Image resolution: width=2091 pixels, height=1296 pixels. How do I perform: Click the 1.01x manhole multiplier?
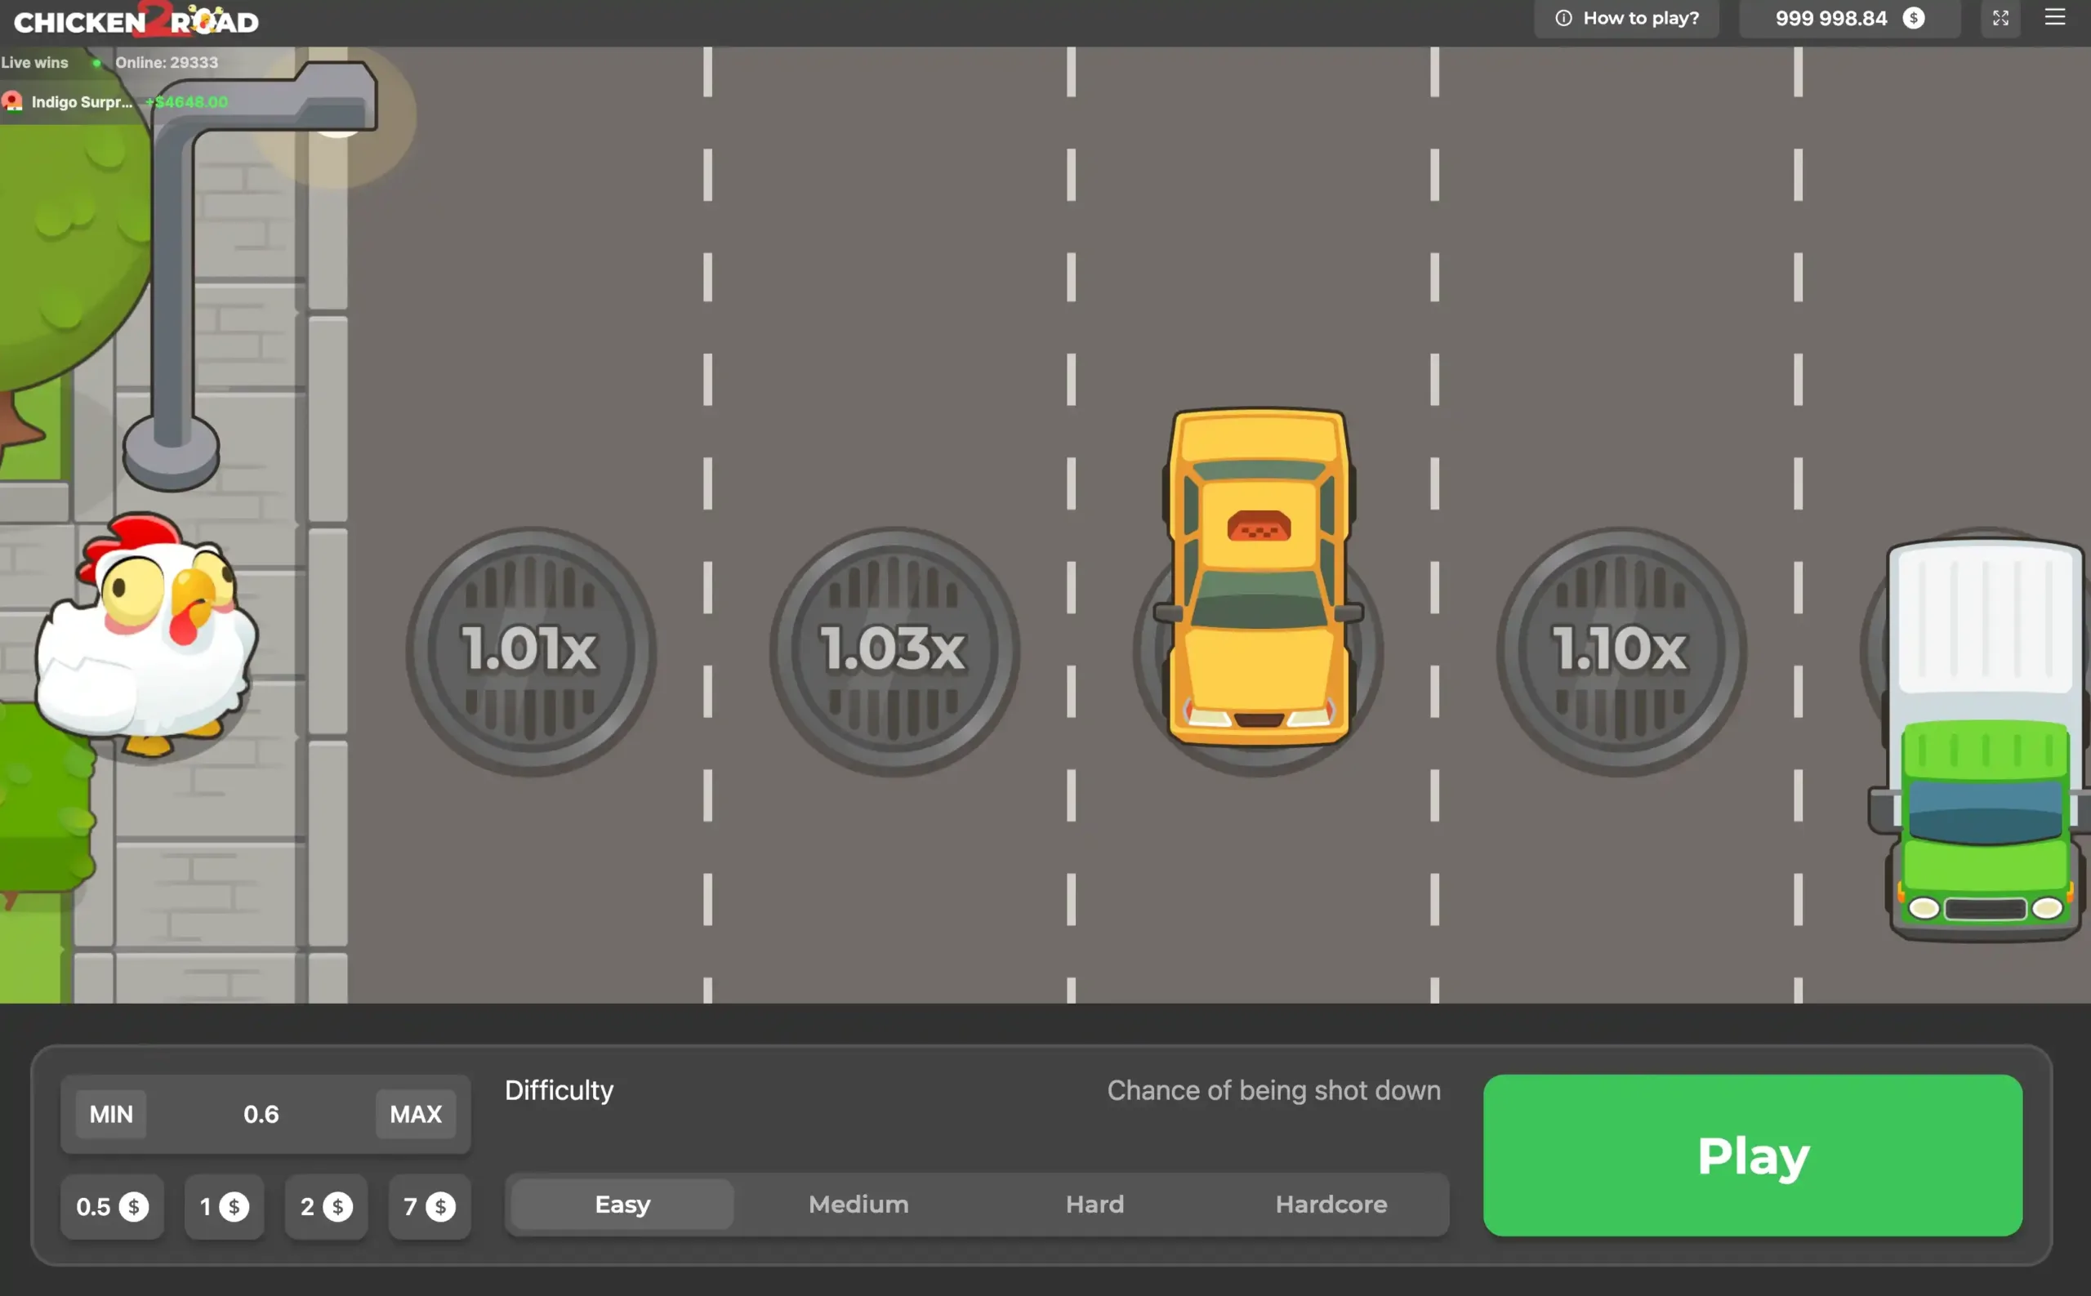point(531,651)
